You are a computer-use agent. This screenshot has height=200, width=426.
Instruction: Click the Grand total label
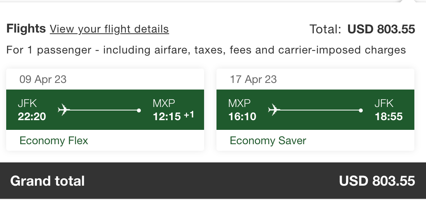[47, 181]
